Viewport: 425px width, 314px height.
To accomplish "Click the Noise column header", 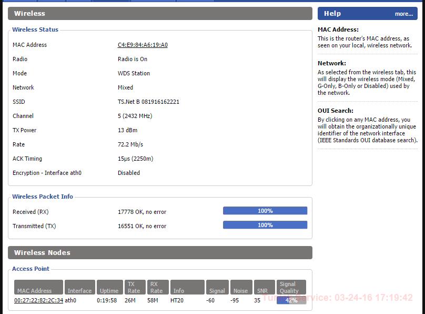I will 241,287.
